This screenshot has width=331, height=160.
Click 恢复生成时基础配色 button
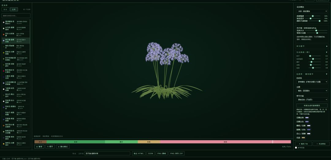[312, 105]
